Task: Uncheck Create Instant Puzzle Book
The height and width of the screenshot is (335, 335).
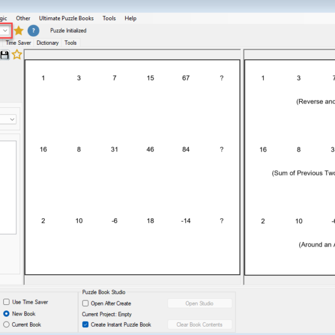Action: 85,324
